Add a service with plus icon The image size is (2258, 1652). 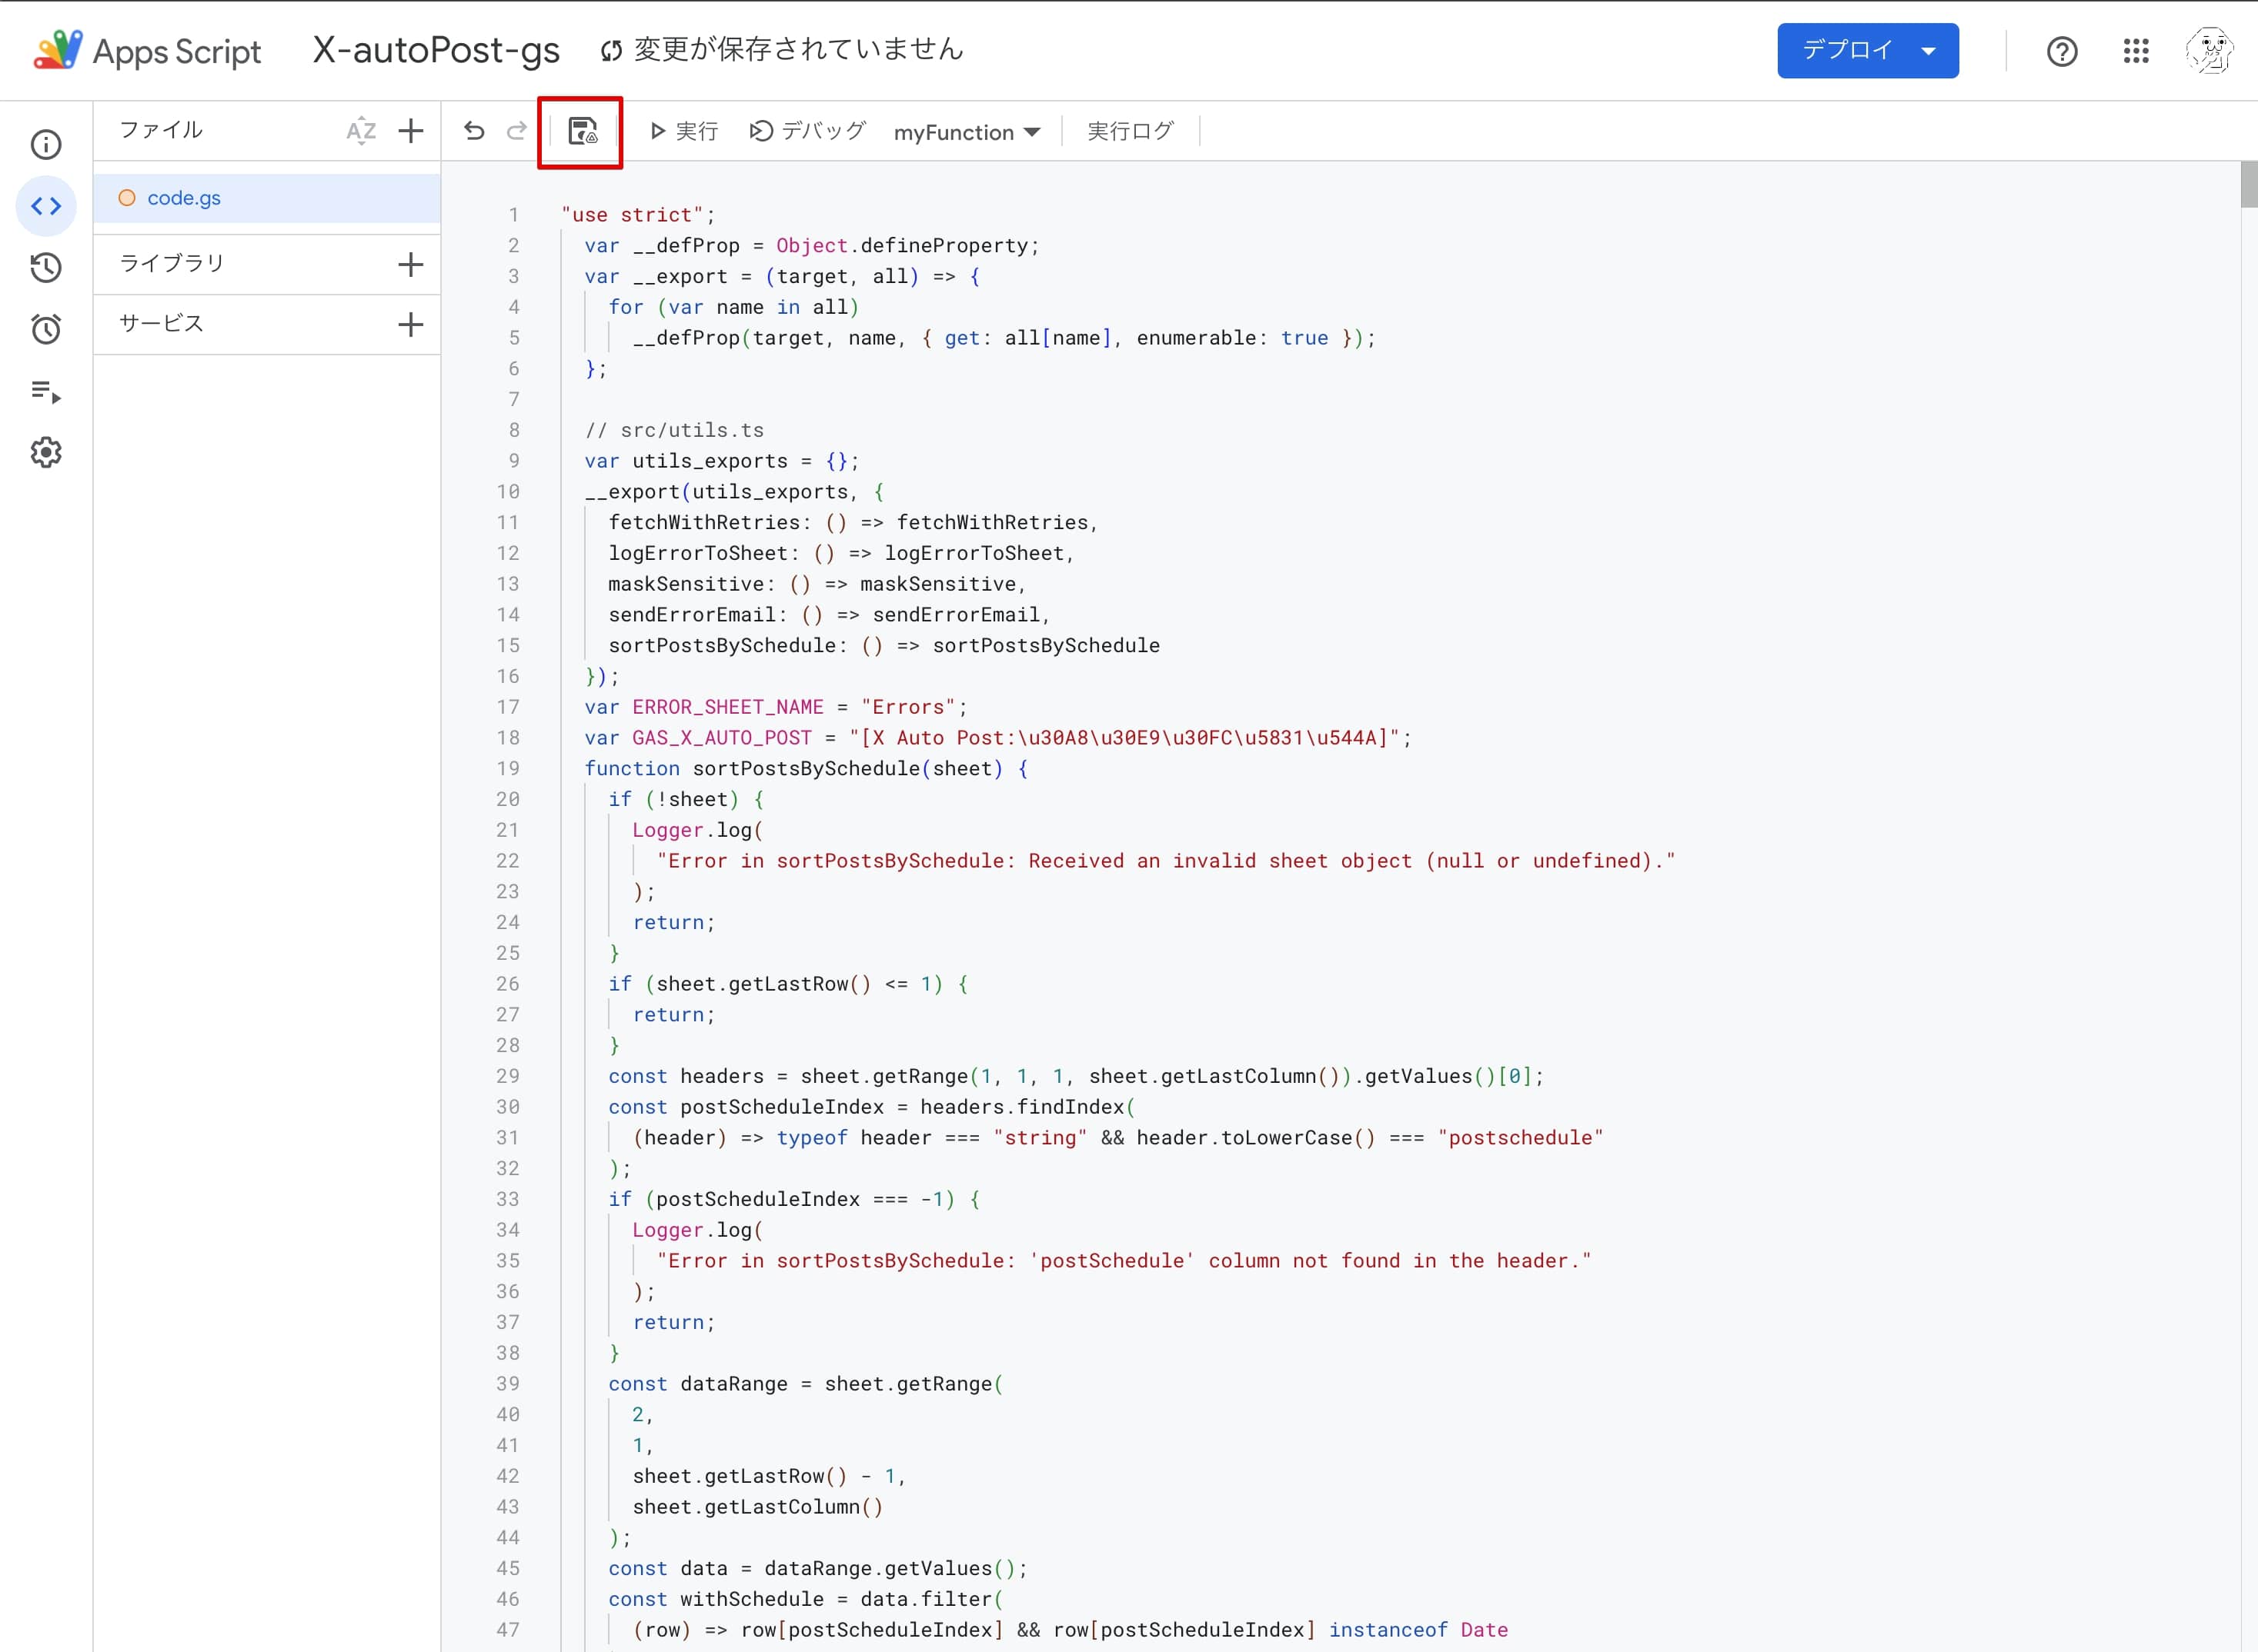(410, 324)
